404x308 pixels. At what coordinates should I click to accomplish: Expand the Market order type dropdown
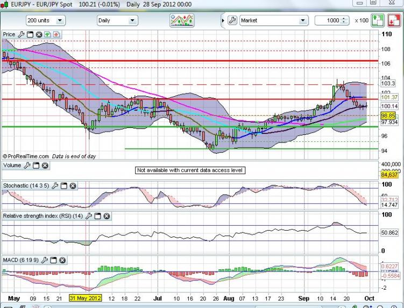(303, 20)
